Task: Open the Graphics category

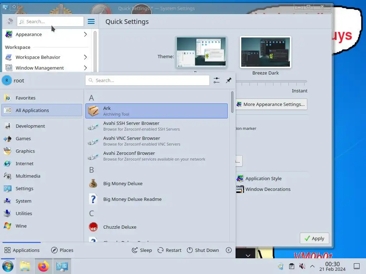Action: coord(42,151)
